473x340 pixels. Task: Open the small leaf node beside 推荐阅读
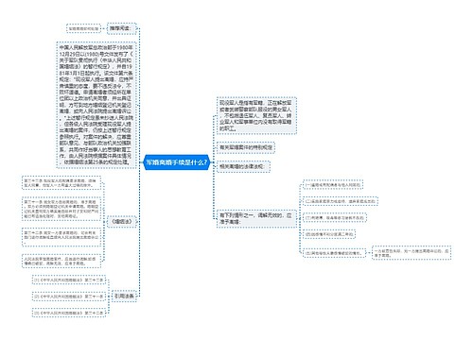[x=83, y=28]
